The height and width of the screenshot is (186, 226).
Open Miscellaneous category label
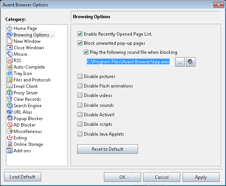pos(28,131)
